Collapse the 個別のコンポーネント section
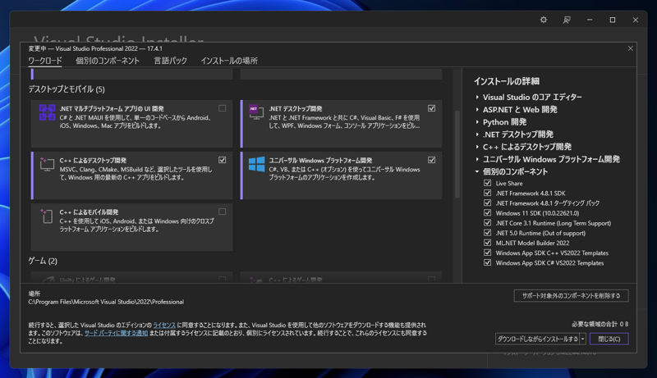Viewport: 657px width, 378px height. coord(477,171)
